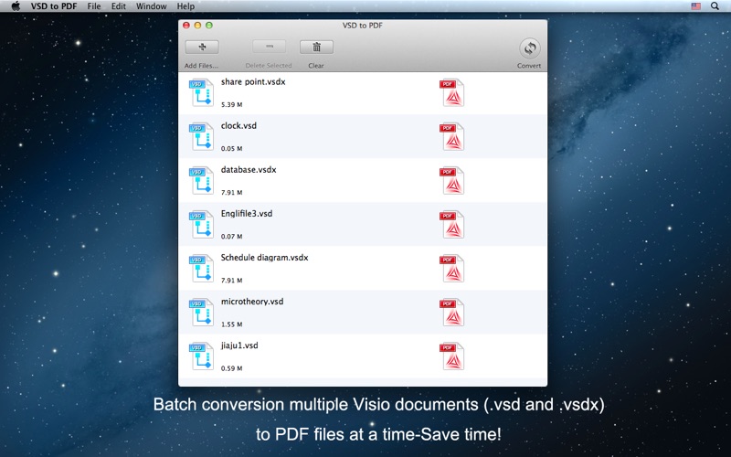Click PDF icon in Schedule diagram.vsdx row
The height and width of the screenshot is (457, 731).
pyautogui.click(x=451, y=269)
